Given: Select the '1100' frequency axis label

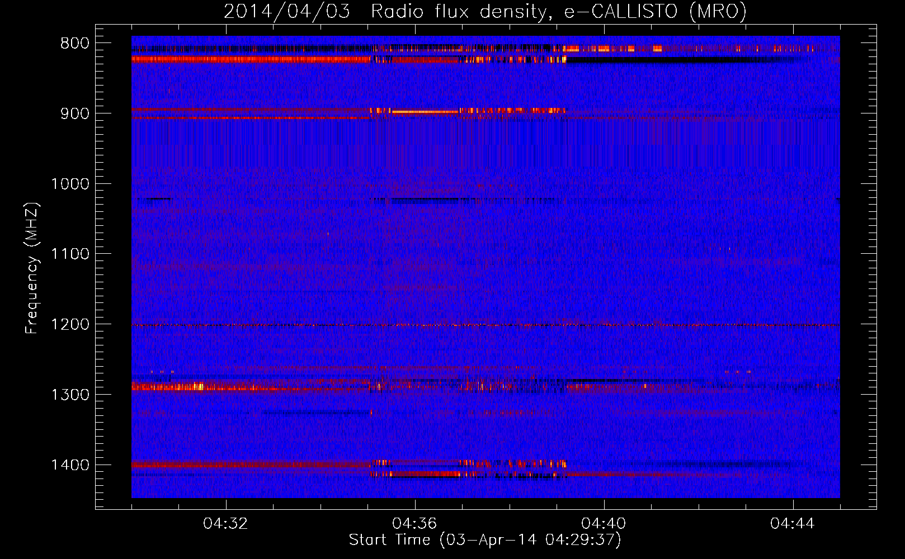Looking at the screenshot, I should point(70,254).
